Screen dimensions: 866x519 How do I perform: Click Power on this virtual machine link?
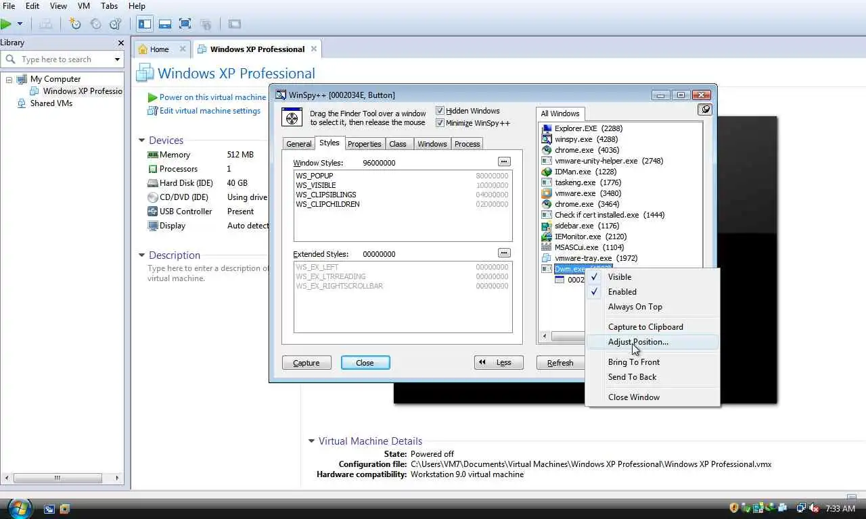pos(212,97)
